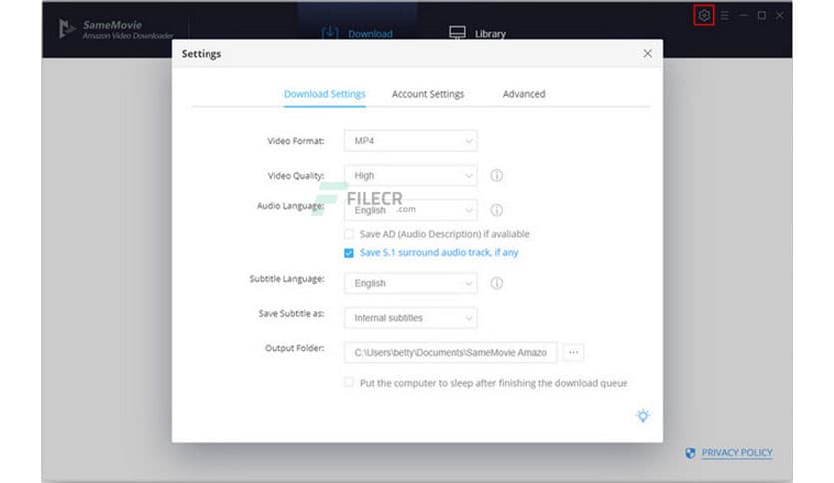Open the settings gear icon in title bar
Viewport: 834px width, 483px height.
tap(704, 15)
